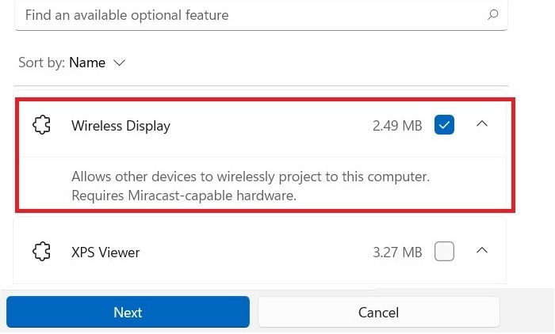555x334 pixels.
Task: Uncheck the Wireless Display checkbox
Action: point(444,125)
